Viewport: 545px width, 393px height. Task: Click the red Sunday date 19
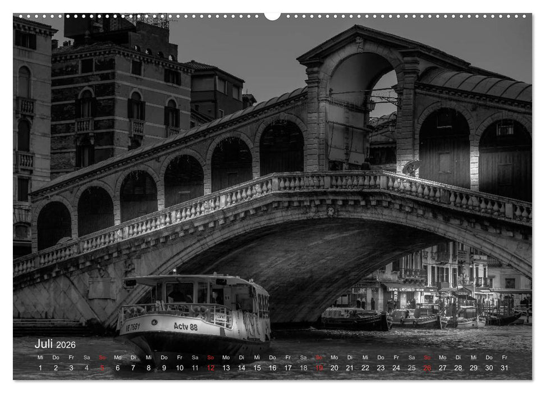coord(319,368)
